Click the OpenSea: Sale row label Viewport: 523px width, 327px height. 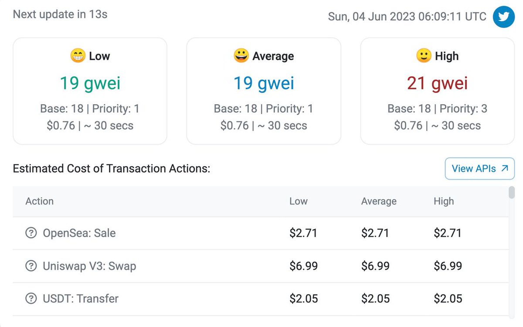pyautogui.click(x=79, y=233)
